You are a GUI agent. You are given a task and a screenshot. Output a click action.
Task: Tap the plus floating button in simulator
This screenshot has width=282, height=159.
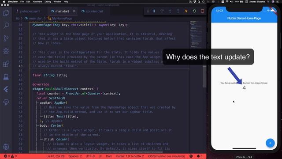pos(270,143)
